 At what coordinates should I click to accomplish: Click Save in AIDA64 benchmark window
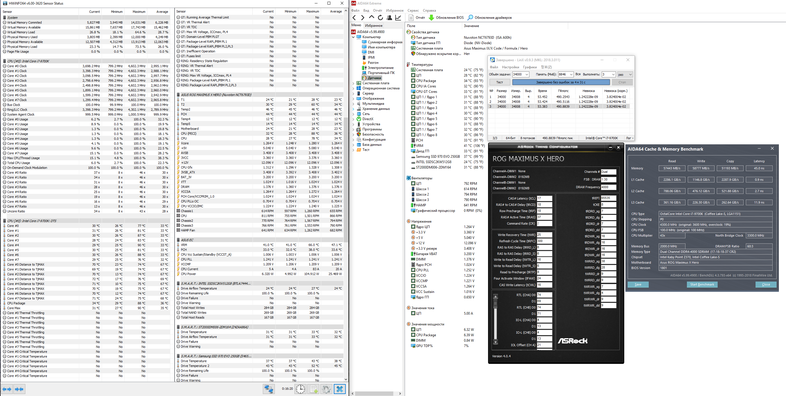point(638,285)
